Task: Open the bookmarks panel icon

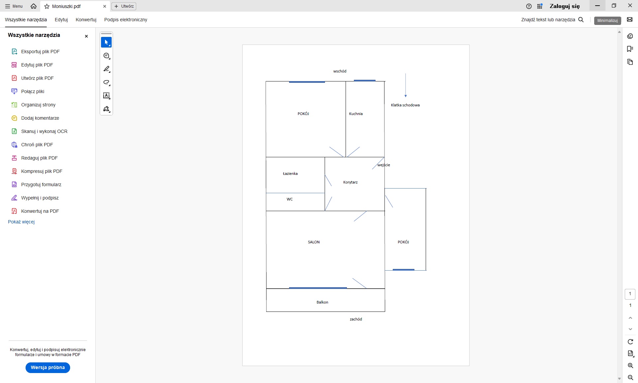Action: [630, 49]
